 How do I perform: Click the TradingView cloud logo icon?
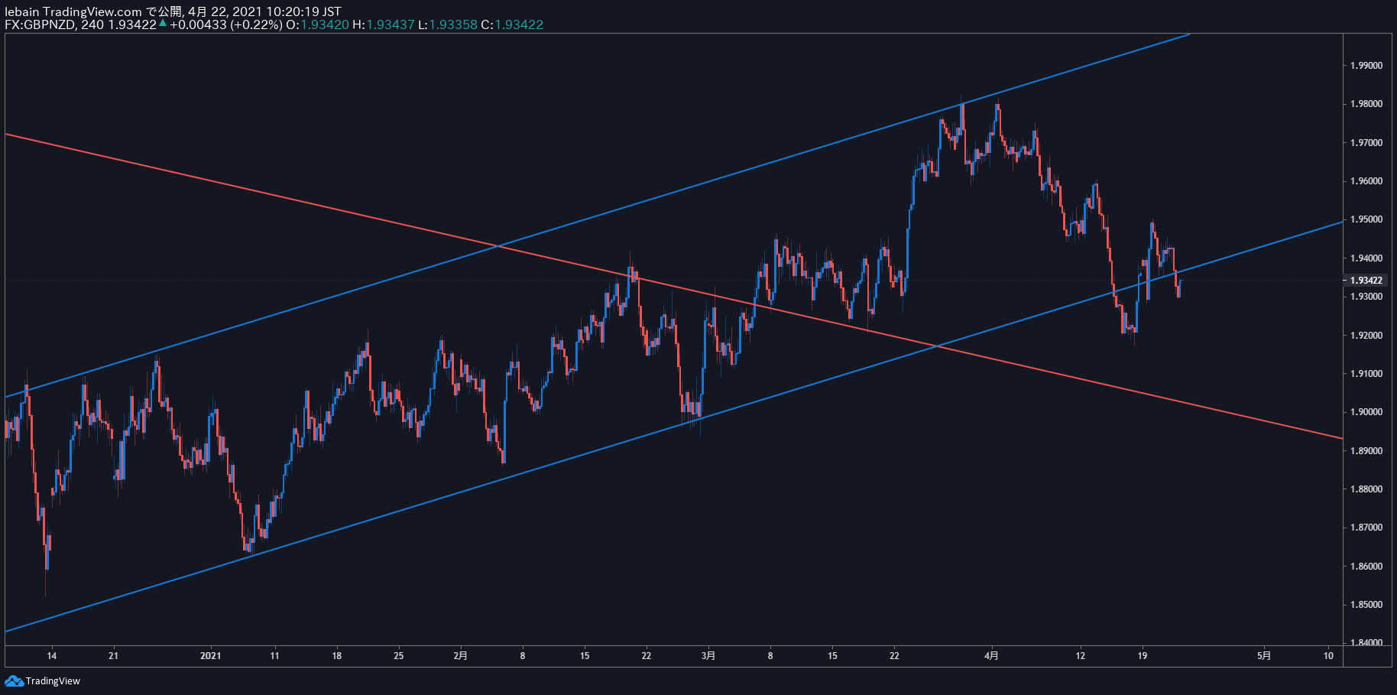14,680
